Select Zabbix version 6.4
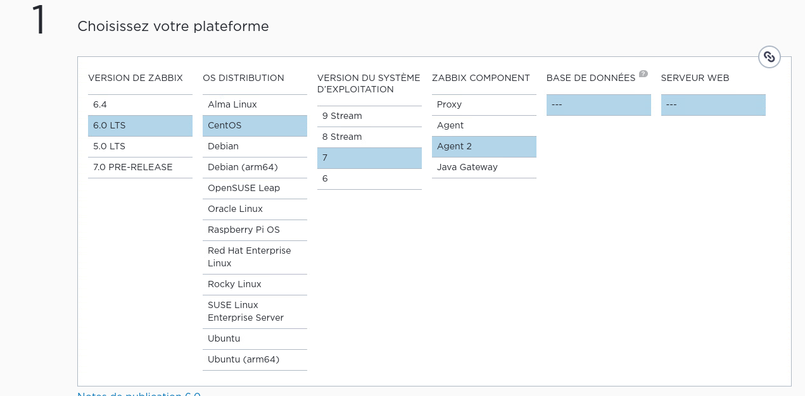 click(x=140, y=104)
